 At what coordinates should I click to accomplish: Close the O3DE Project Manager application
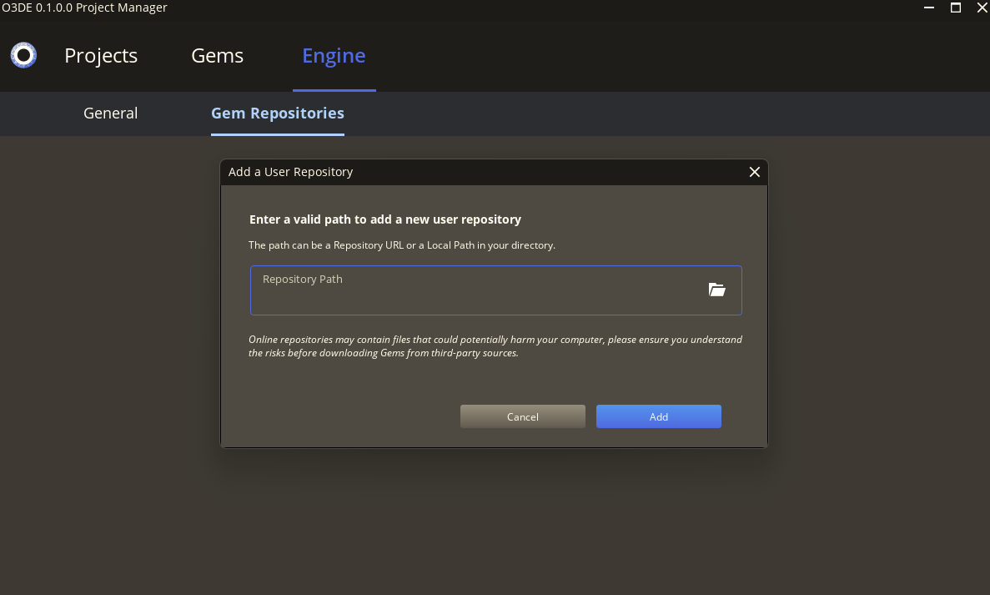point(982,8)
